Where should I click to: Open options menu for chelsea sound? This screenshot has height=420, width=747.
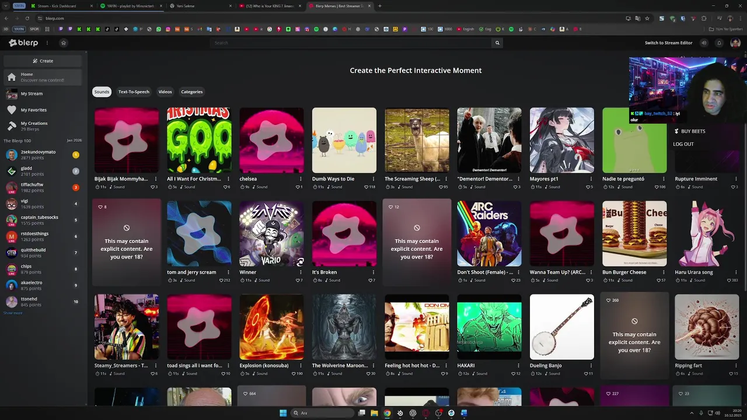[301, 179]
